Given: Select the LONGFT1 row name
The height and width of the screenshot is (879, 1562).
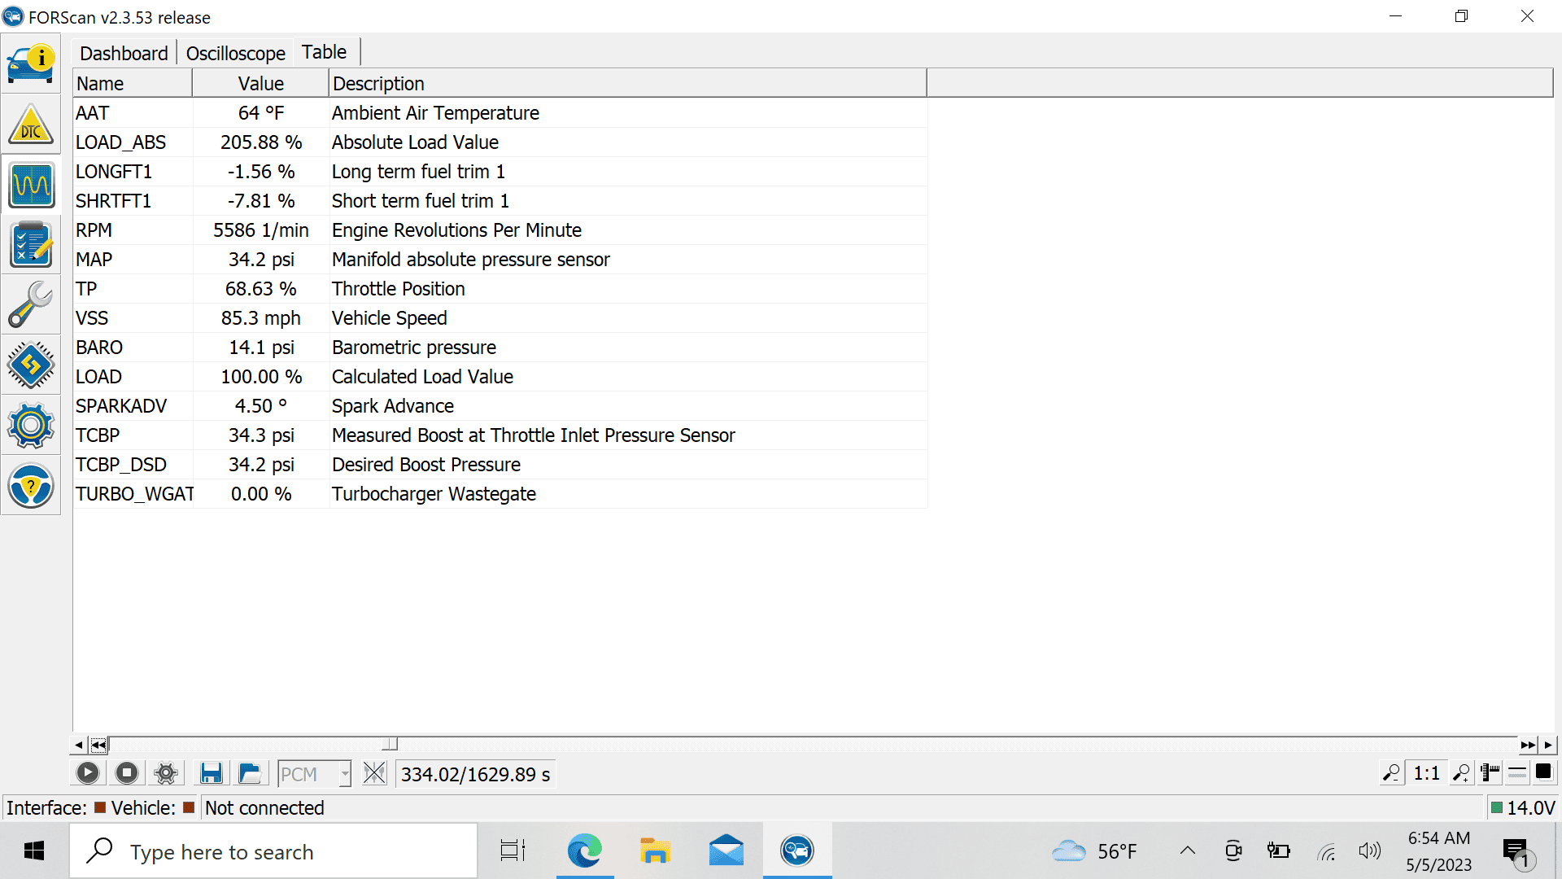Looking at the screenshot, I should point(114,172).
